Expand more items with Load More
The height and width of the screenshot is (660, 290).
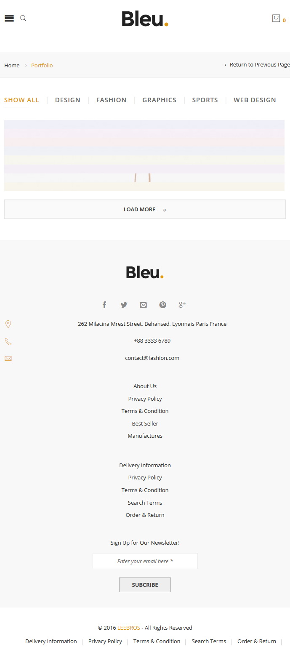tap(145, 209)
